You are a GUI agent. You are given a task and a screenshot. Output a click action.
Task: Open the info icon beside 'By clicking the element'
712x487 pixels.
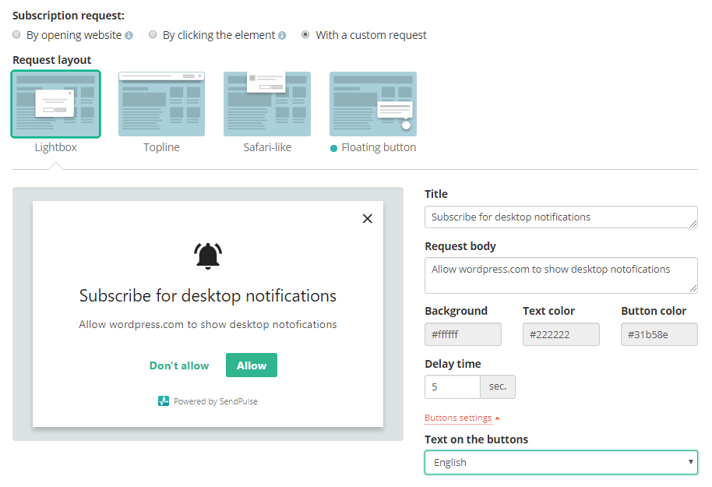(282, 35)
